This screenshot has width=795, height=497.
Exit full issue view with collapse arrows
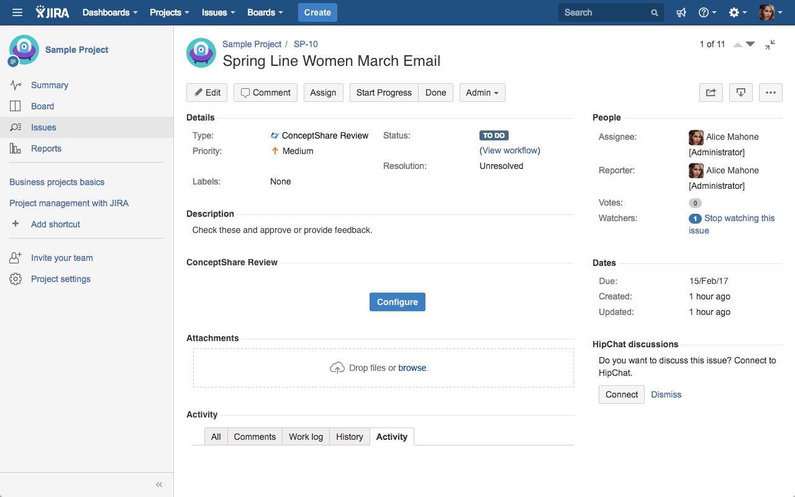770,45
